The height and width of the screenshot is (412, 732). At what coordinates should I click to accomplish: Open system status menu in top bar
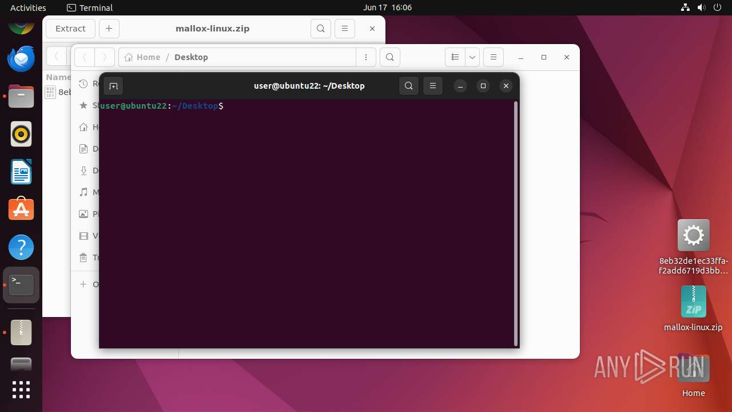click(702, 7)
